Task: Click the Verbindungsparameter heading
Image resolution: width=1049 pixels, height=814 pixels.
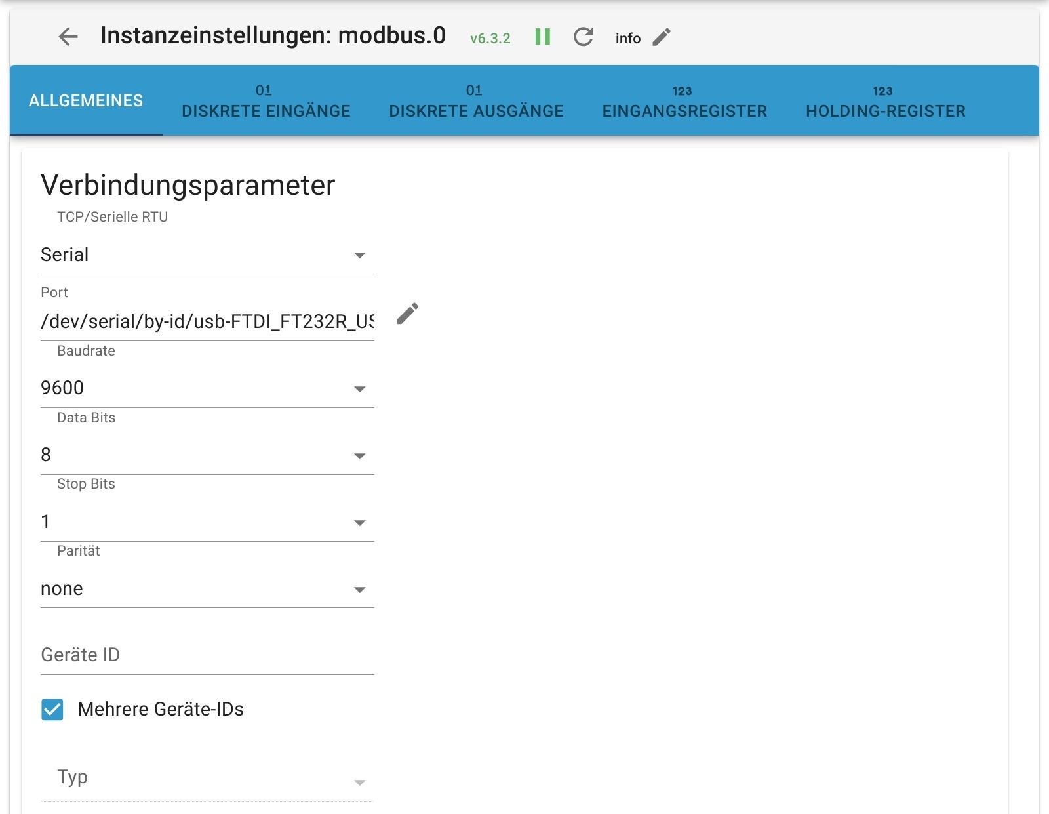Action: pyautogui.click(x=188, y=185)
